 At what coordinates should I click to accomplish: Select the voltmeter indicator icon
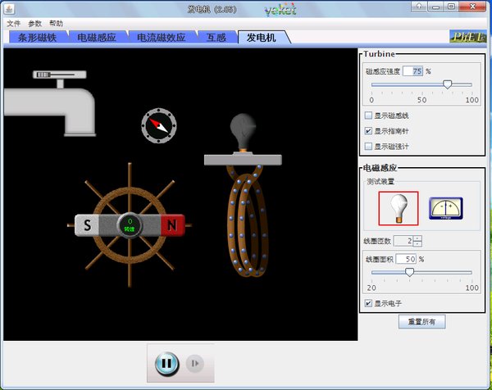pos(445,208)
